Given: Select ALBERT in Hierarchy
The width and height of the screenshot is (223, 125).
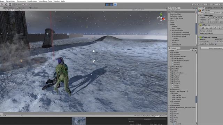Looking at the screenshot, I should [175, 43].
